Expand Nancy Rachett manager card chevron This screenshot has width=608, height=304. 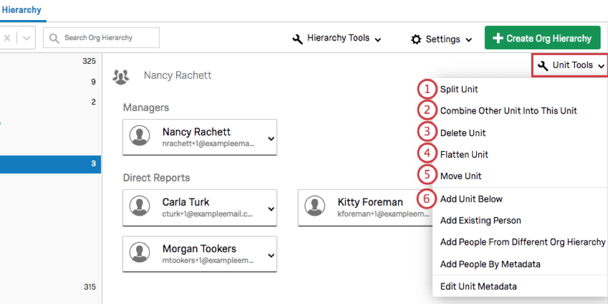tap(271, 139)
